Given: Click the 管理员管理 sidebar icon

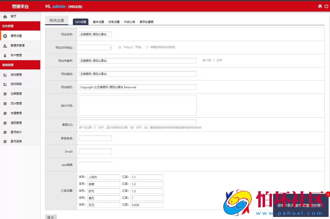Looking at the screenshot, I should point(5,46).
